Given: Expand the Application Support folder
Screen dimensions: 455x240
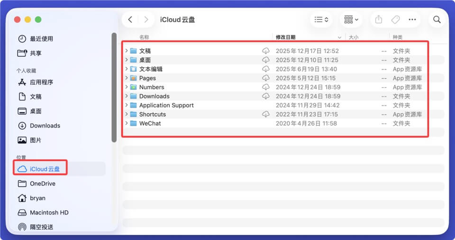Looking at the screenshot, I should coord(127,105).
